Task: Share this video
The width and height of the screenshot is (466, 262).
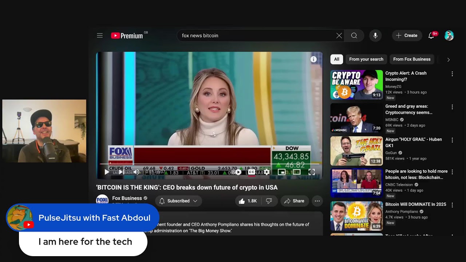Action: (x=294, y=201)
